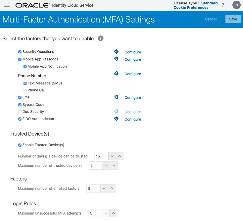Image resolution: width=243 pixels, height=221 pixels.
Task: Click the gear icon for Mobile App Passcode
Action: pos(116,59)
